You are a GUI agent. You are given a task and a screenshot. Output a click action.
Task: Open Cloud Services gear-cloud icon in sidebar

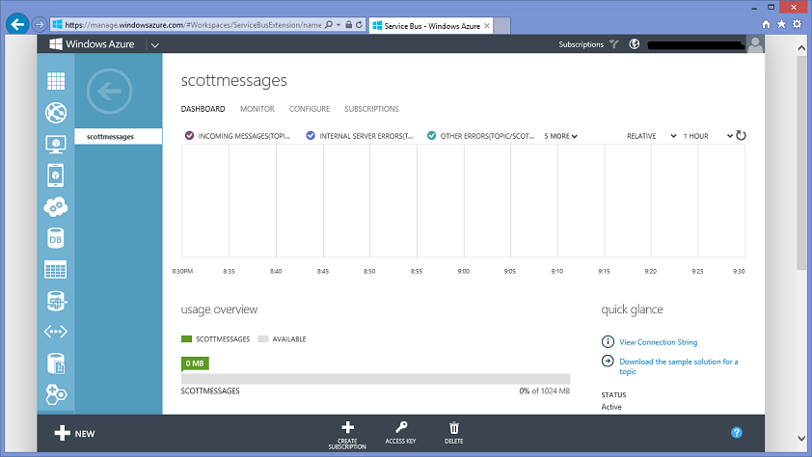click(56, 207)
